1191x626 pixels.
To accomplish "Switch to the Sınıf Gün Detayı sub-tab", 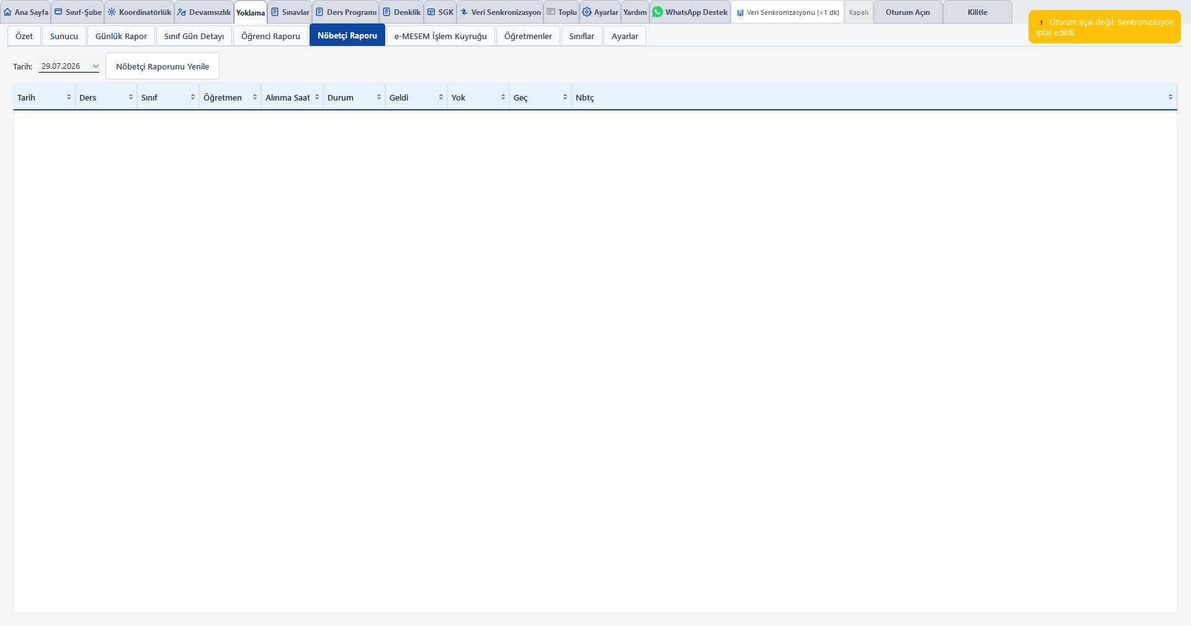I will 194,36.
